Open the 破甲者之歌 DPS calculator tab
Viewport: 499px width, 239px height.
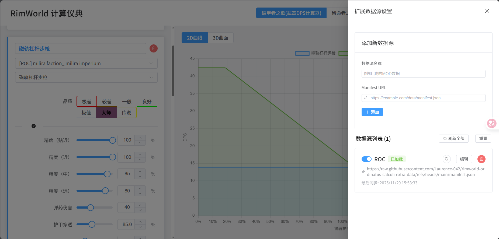pyautogui.click(x=291, y=13)
